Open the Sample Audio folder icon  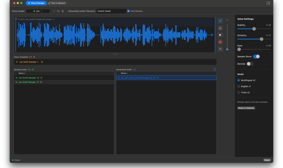point(29,70)
